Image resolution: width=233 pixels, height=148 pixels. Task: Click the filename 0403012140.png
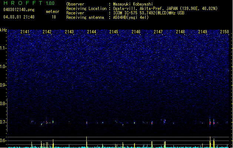click(x=19, y=10)
